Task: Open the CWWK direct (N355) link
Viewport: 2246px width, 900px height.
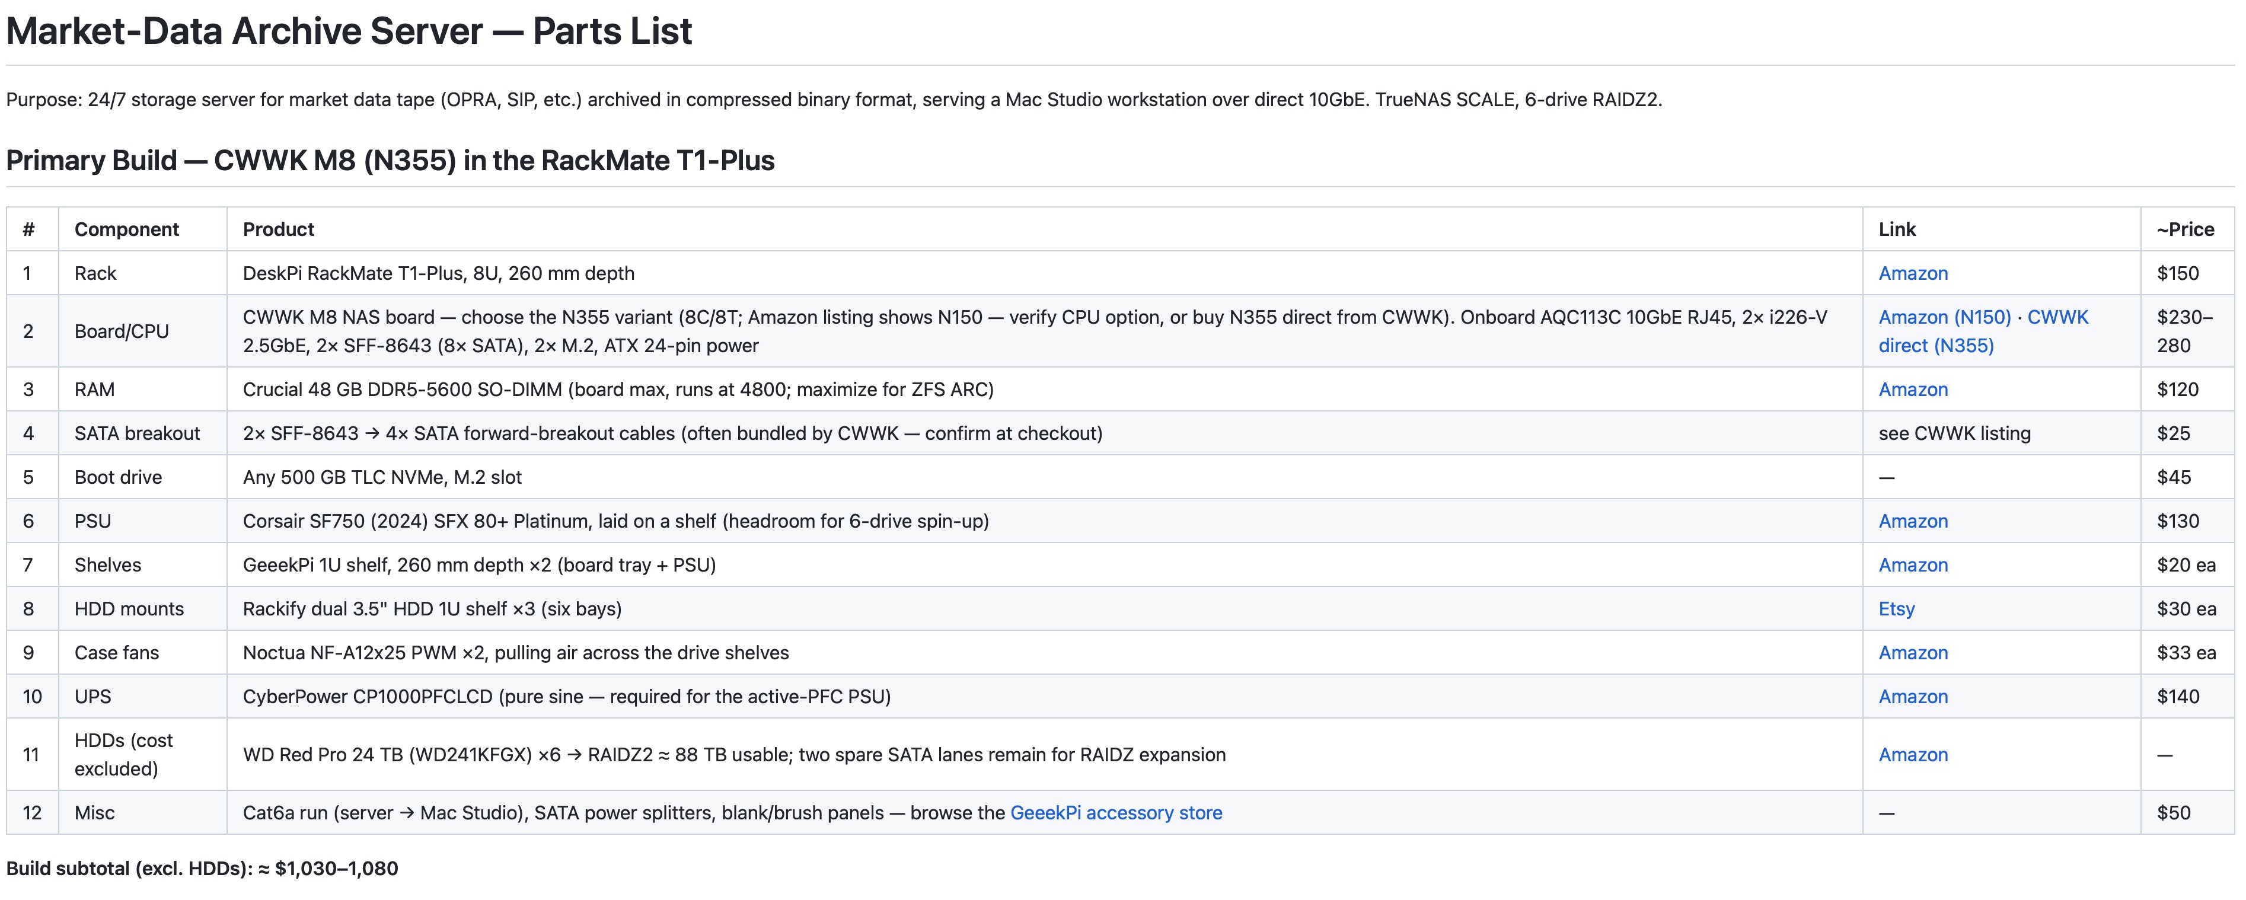Action: click(x=1983, y=331)
